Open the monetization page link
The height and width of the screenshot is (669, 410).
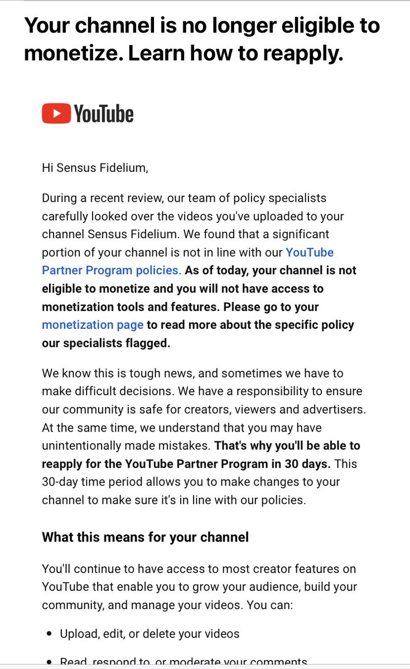[93, 324]
